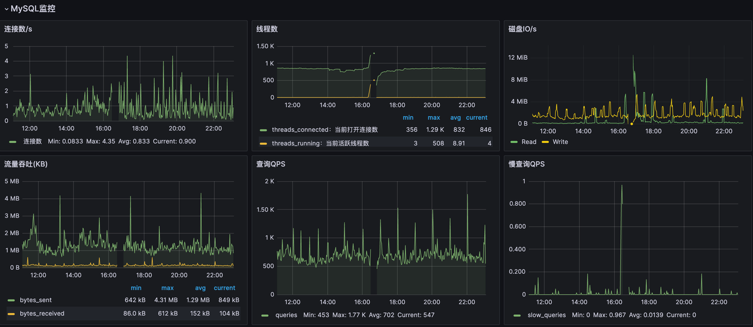Viewport: 753px width, 327px height.
Task: Collapse the MySQL监控 row chevron
Action: [x=6, y=9]
